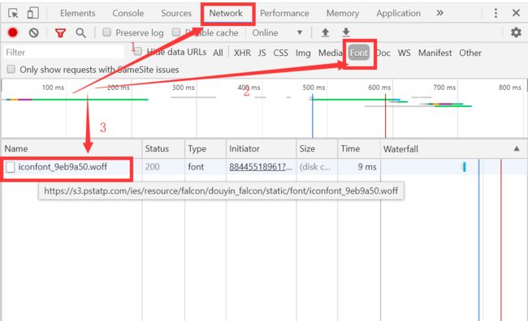Screen dimensions: 528x321
Task: Filter requests by JS
Action: (x=262, y=53)
